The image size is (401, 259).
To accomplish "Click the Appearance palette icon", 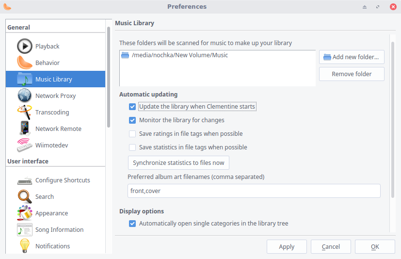I will (x=25, y=213).
